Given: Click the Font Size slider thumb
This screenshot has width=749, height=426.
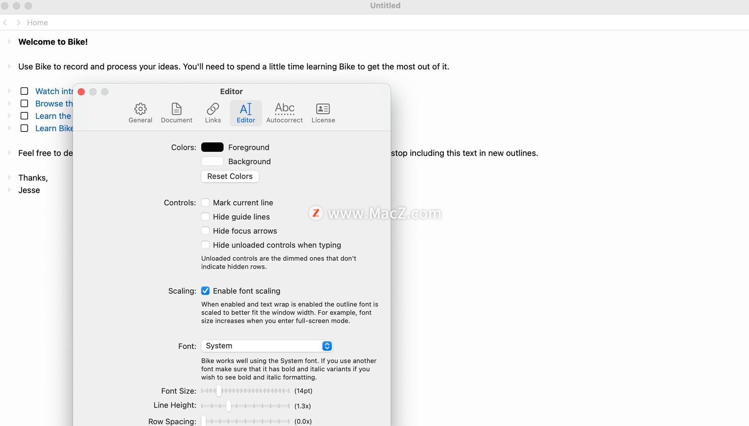Looking at the screenshot, I should [x=219, y=390].
